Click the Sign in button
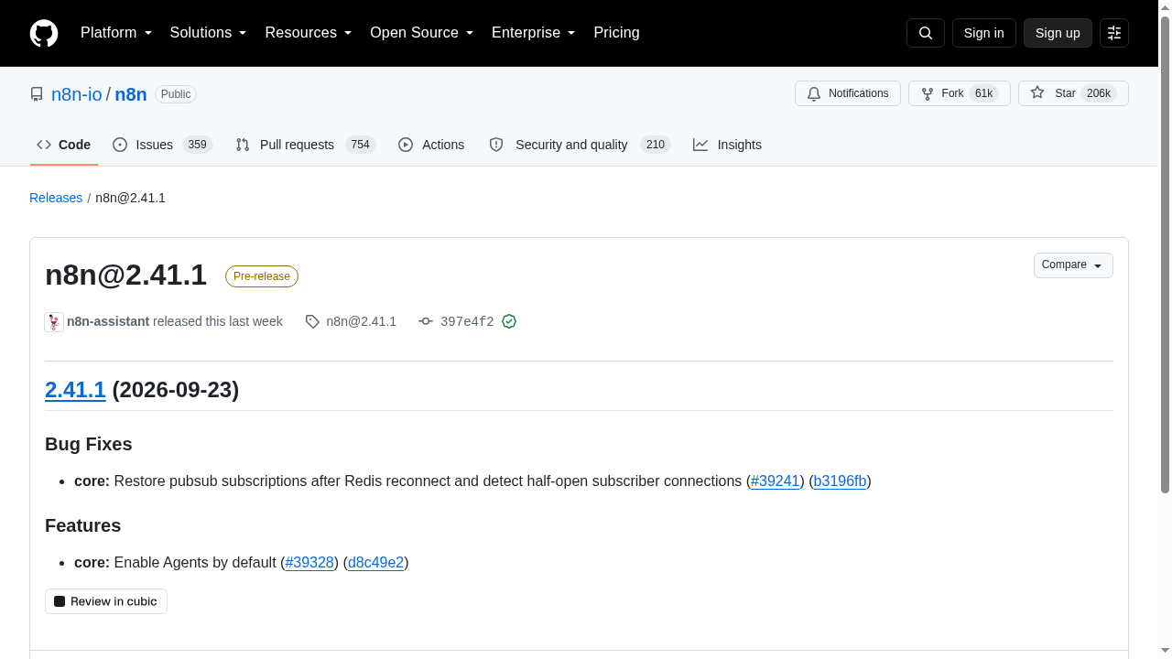The image size is (1172, 659). [x=984, y=33]
